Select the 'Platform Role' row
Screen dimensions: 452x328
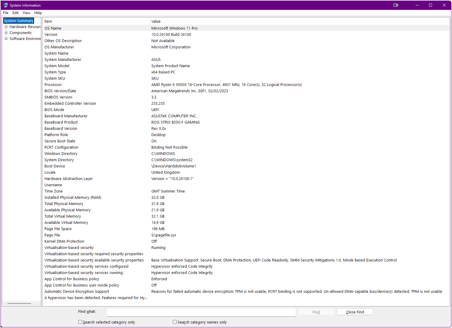[246, 135]
